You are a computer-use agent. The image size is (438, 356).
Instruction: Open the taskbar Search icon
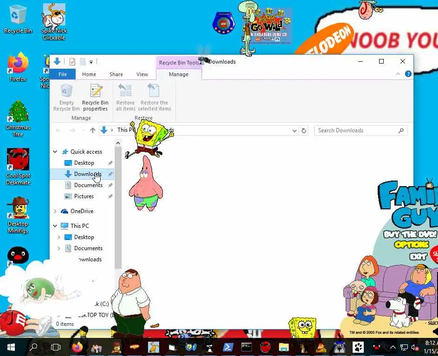tap(33, 347)
